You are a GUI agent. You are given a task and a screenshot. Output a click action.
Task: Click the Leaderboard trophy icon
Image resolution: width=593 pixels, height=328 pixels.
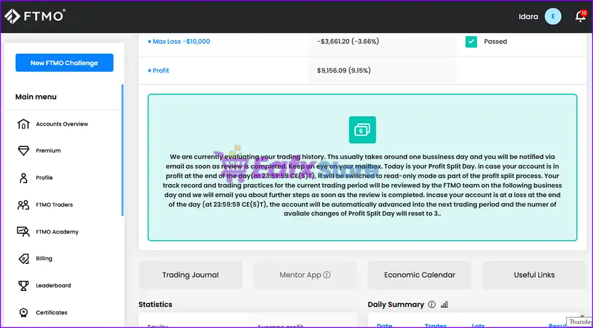tap(23, 286)
